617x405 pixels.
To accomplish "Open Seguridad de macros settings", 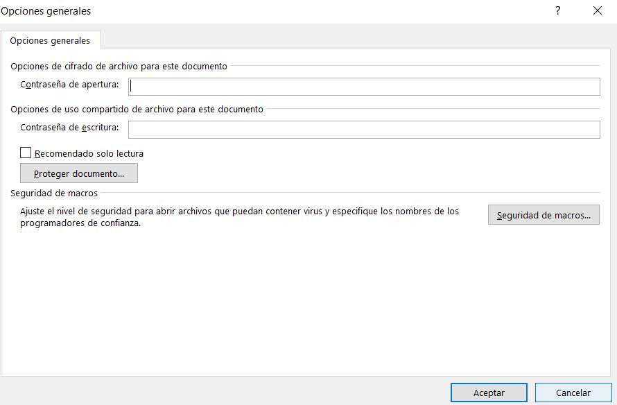I will pos(544,215).
